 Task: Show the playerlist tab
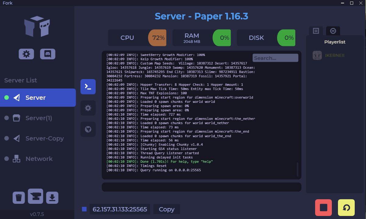click(x=316, y=31)
